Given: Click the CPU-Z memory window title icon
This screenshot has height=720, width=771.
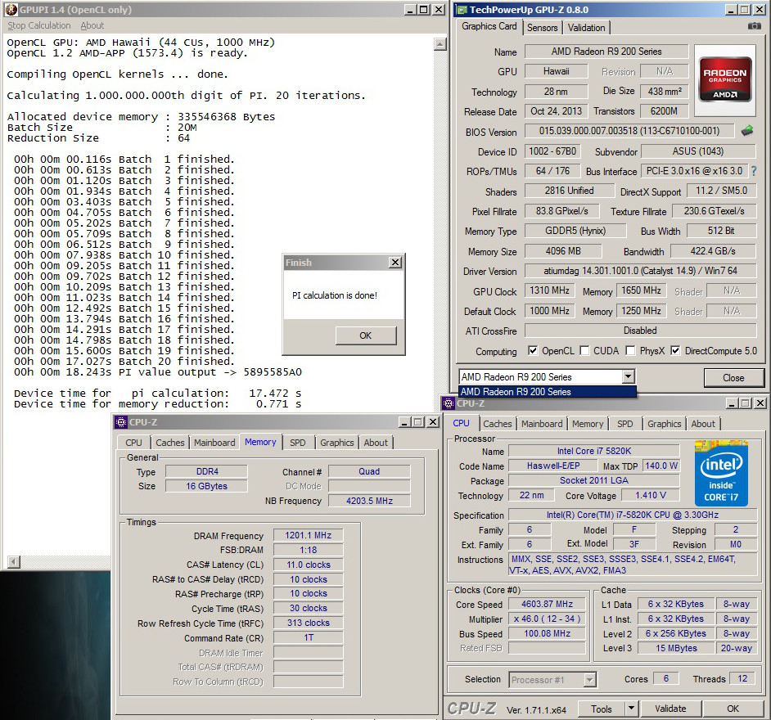Looking at the screenshot, I should click(x=121, y=422).
